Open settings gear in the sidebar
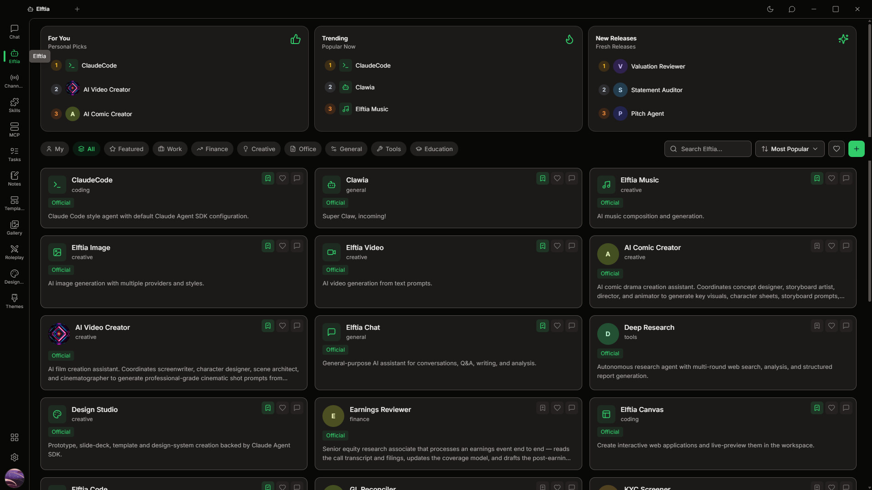872x490 pixels. pos(14,457)
